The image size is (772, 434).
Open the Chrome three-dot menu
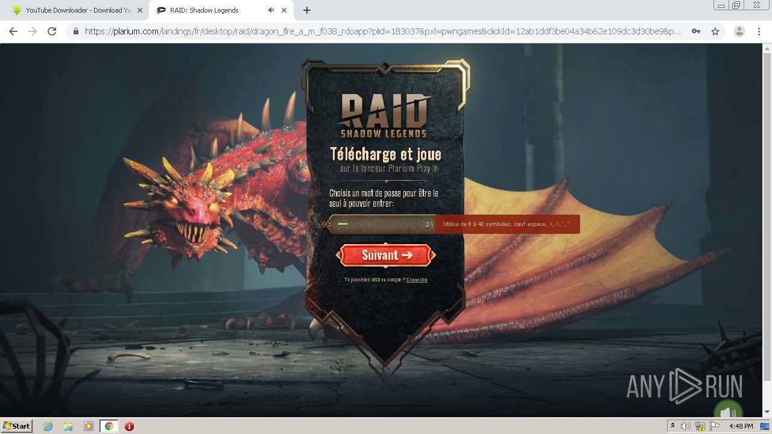click(759, 31)
